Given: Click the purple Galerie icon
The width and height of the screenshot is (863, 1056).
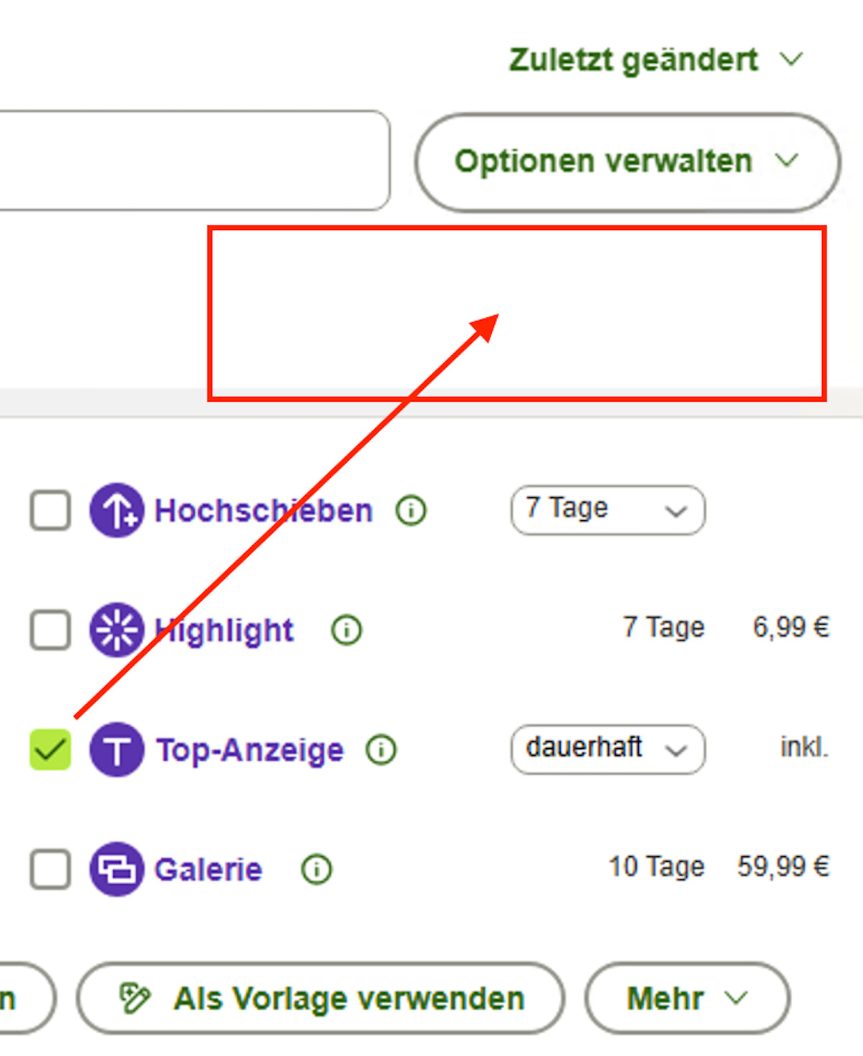Looking at the screenshot, I should click(117, 869).
